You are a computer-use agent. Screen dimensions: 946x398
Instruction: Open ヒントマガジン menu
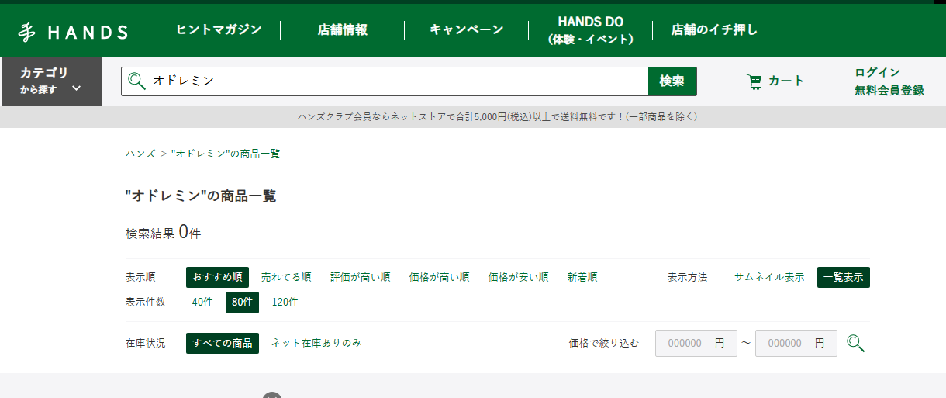coord(219,30)
